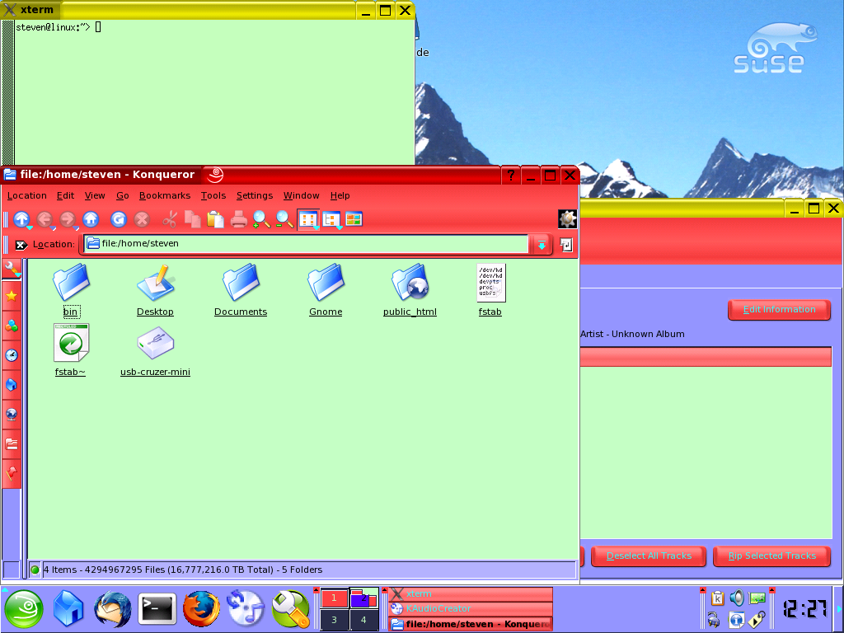Clear the location bar with X icon
Viewport: 844px width, 633px height.
pos(21,245)
